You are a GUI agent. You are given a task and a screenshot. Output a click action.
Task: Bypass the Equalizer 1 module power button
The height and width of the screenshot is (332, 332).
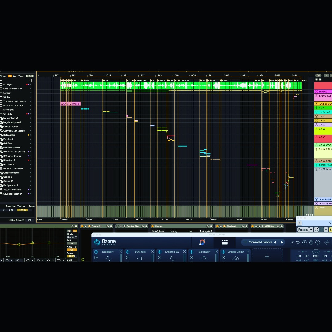[x=96, y=252]
